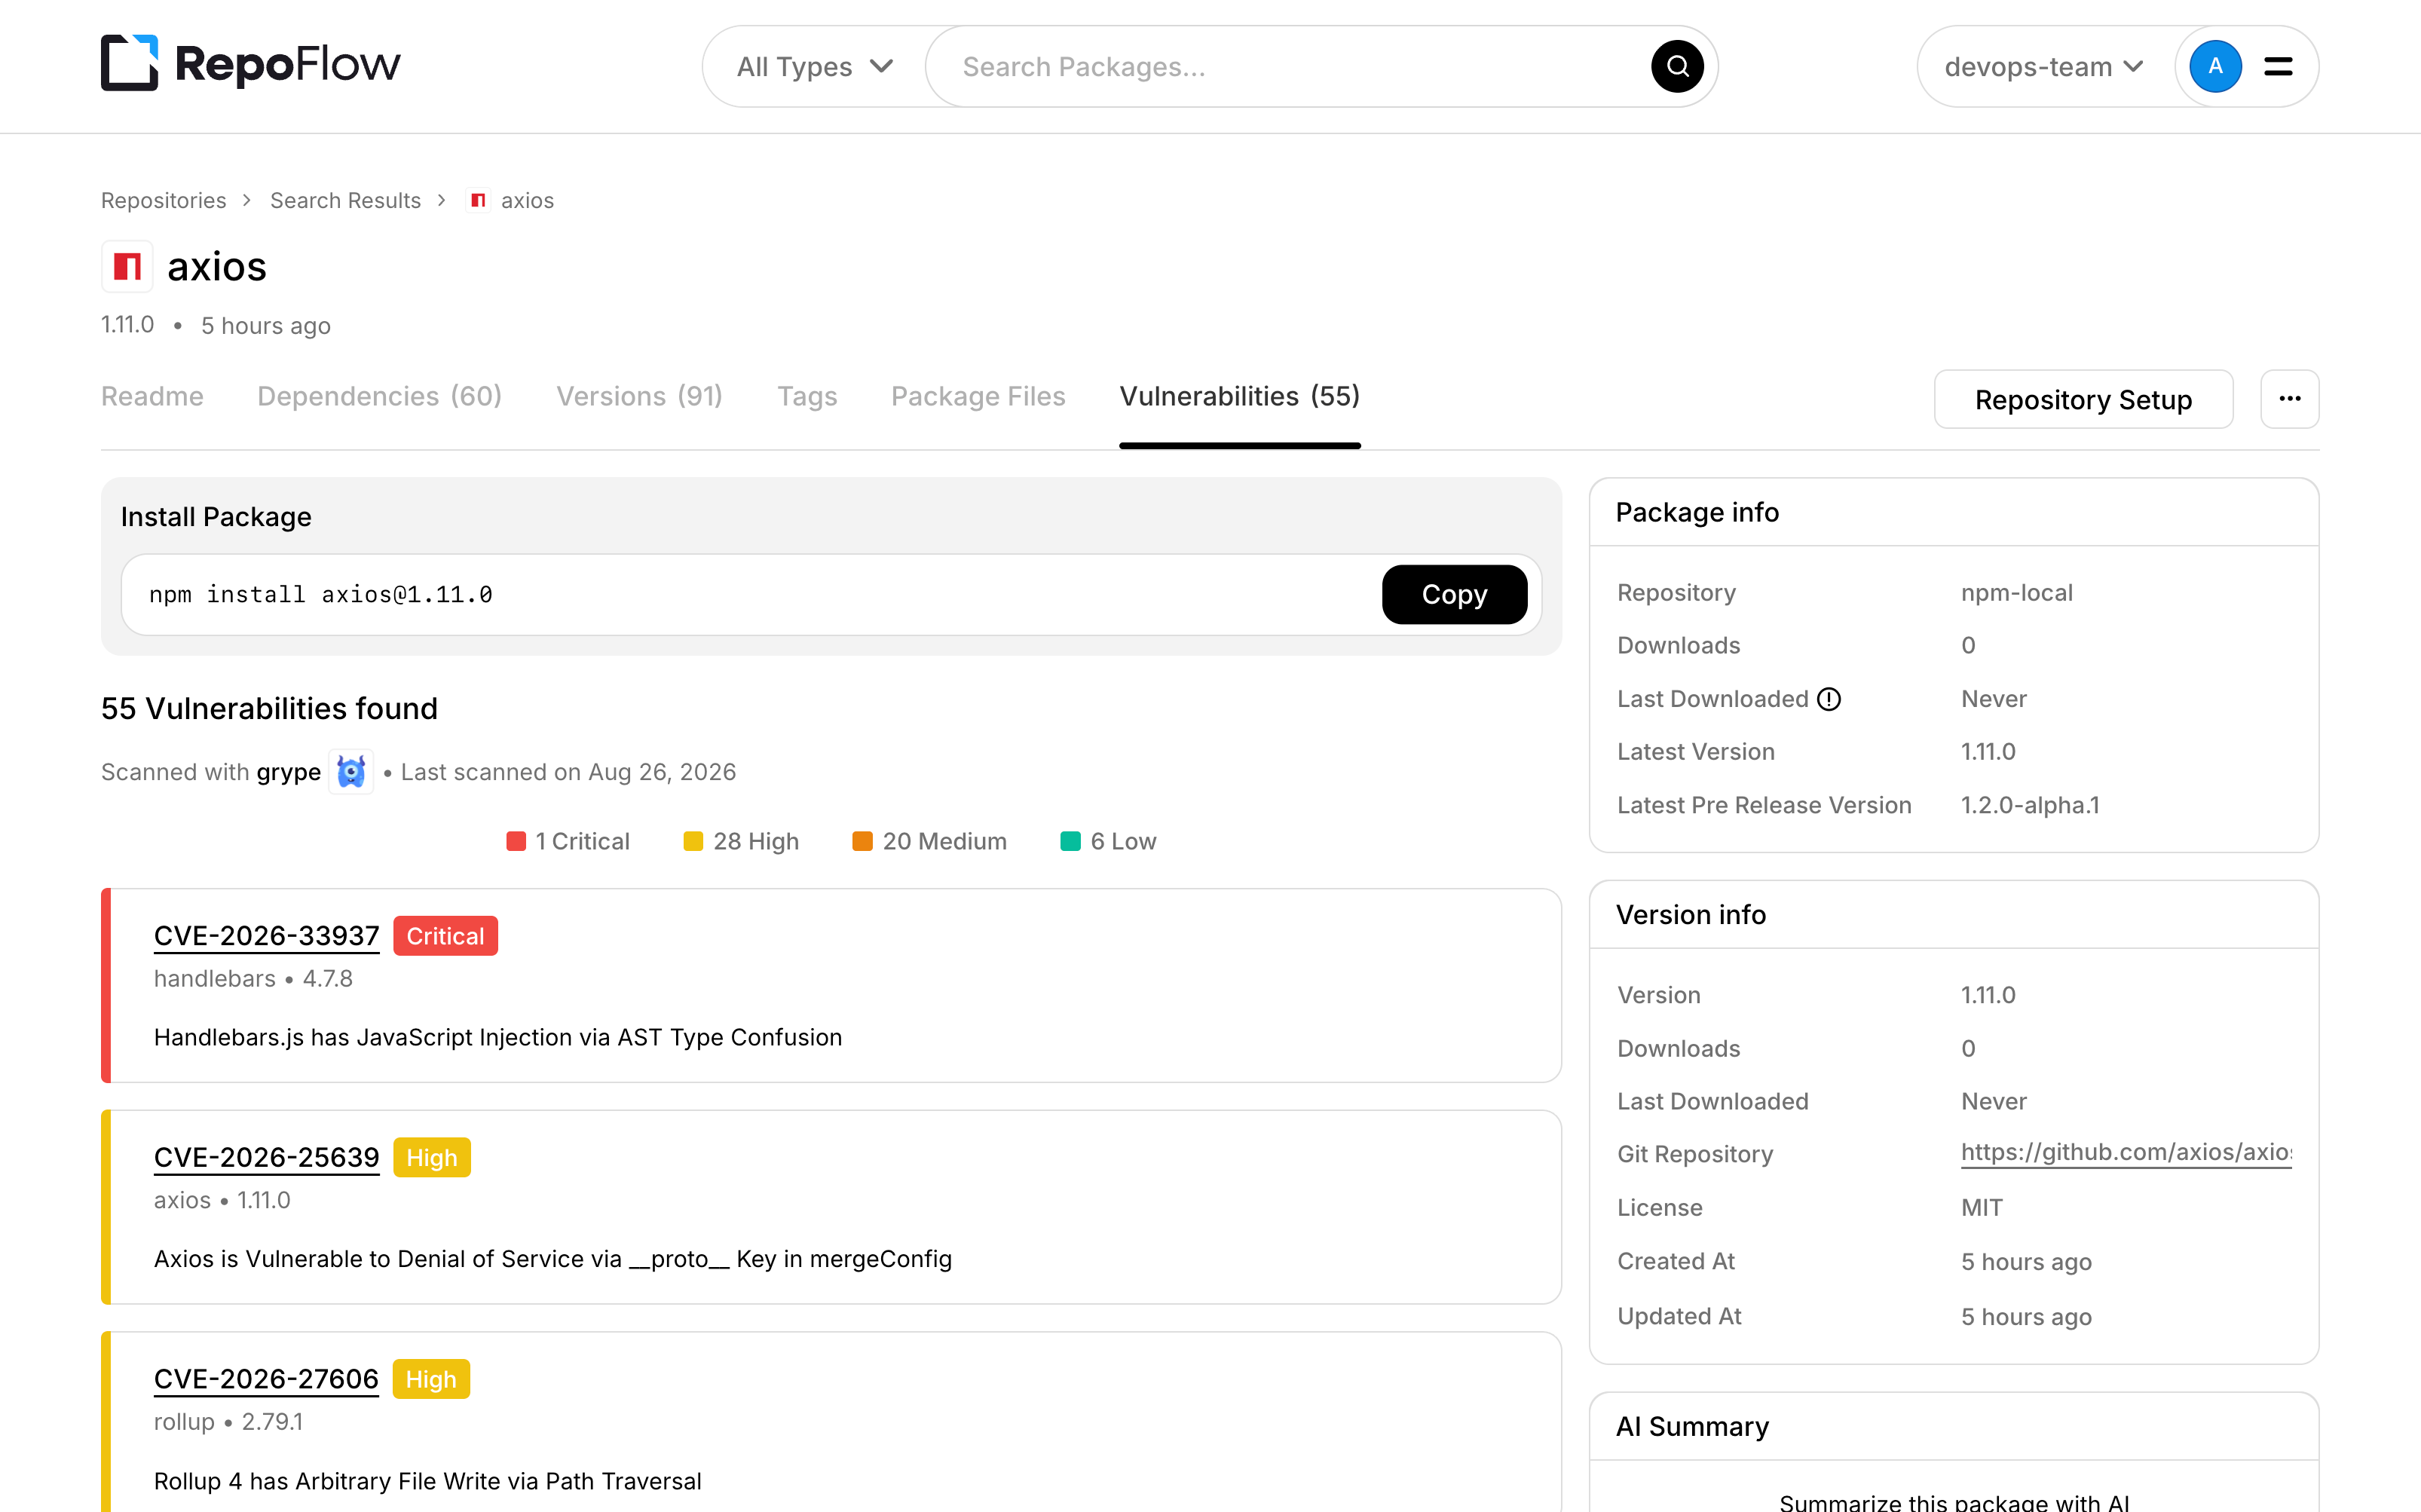2421x1512 pixels.
Task: Click the High badge on CVE-2026-27606
Action: pos(430,1379)
